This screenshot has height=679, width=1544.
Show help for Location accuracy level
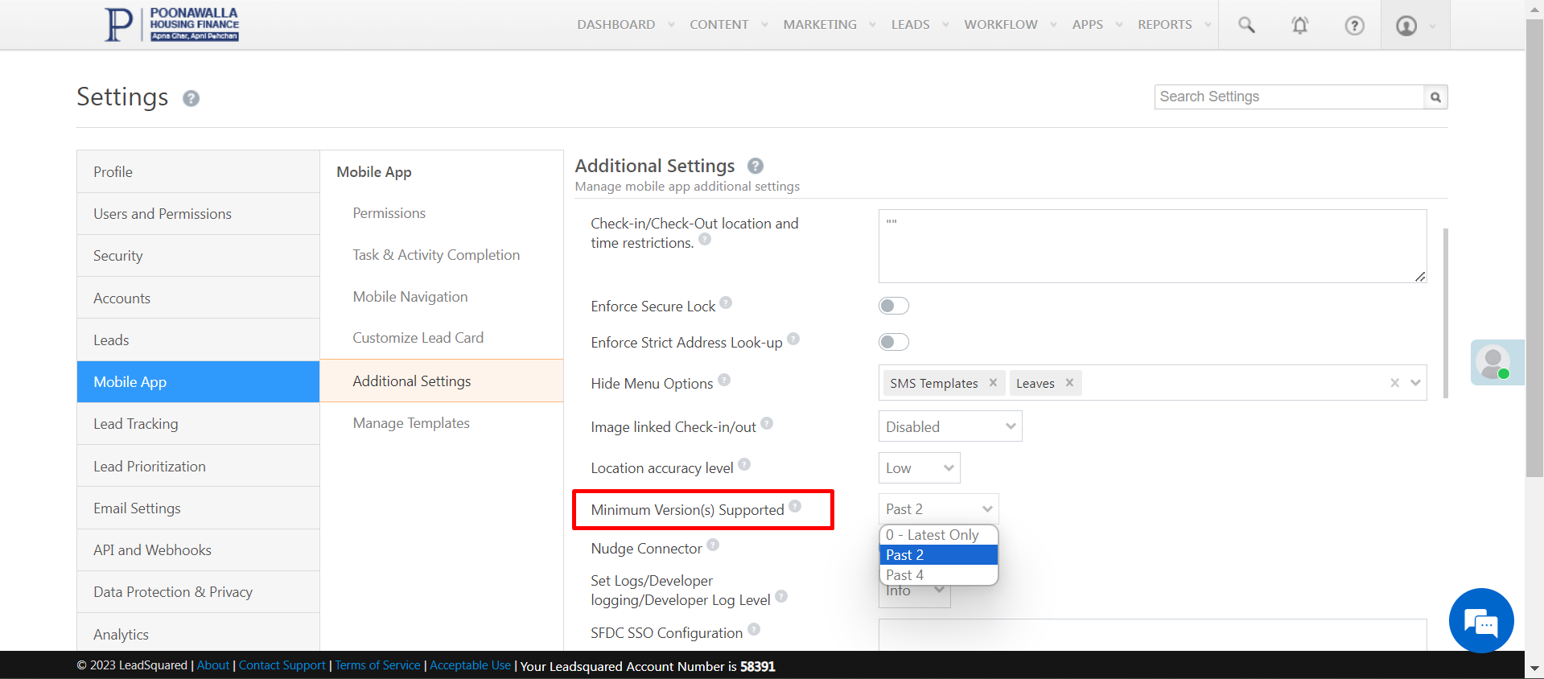(x=744, y=464)
